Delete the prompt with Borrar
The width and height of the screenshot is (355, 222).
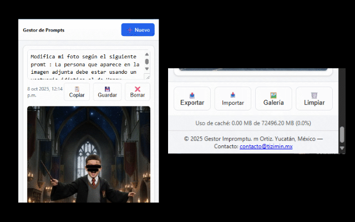pos(138,92)
